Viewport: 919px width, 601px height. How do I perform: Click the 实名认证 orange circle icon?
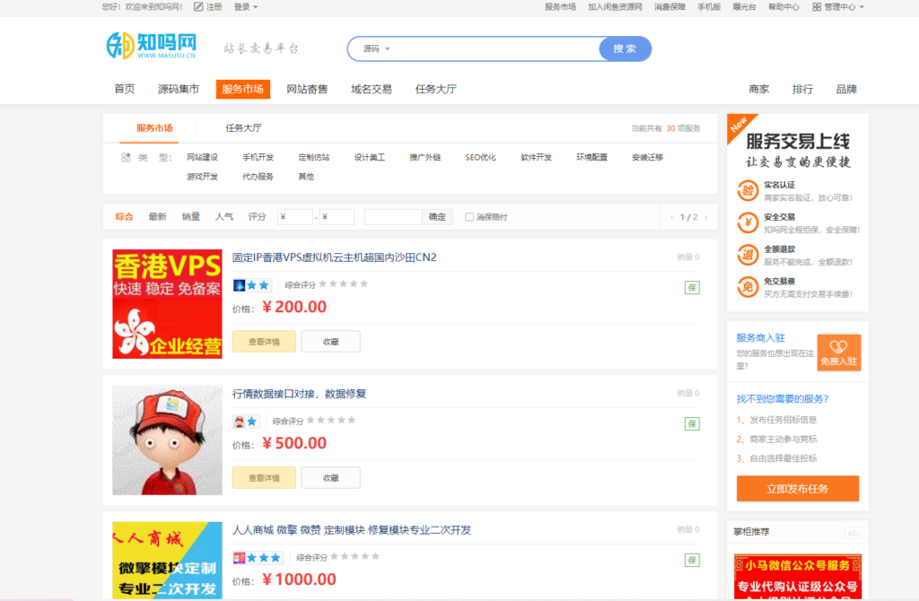(x=747, y=190)
